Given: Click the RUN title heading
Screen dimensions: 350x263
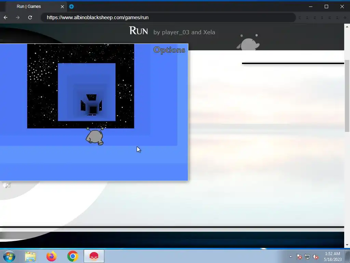Looking at the screenshot, I should click(x=138, y=31).
